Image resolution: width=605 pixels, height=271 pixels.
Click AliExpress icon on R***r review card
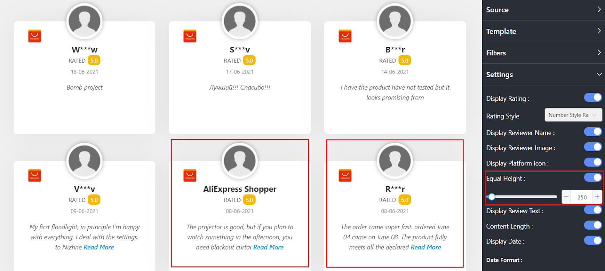345,175
